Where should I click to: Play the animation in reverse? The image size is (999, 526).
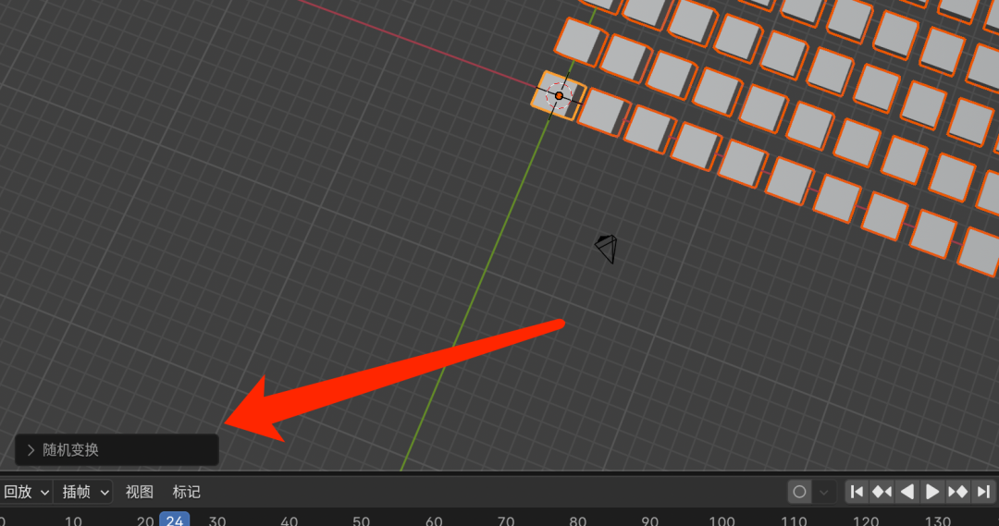point(907,492)
